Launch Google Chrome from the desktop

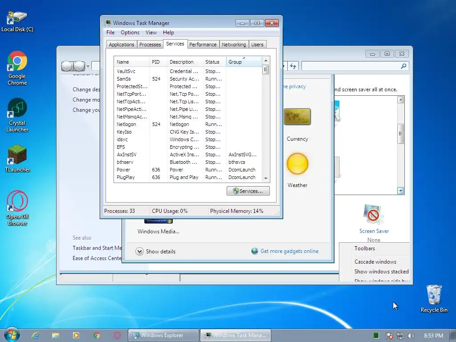click(x=17, y=68)
